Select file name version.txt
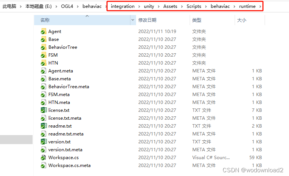 (59, 142)
